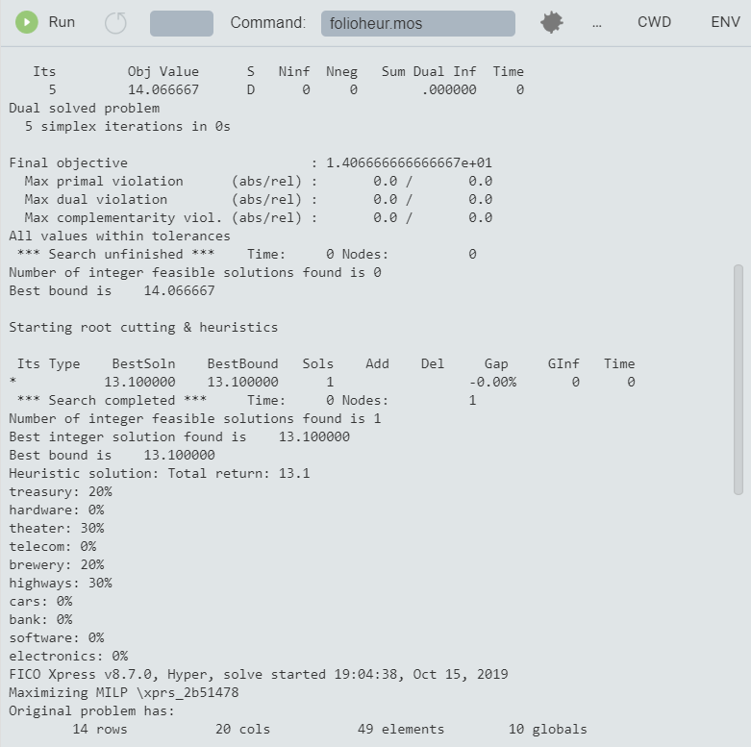Screen dimensions: 751x747
Task: Click the output pane vertical scrollbar
Action: pos(738,379)
